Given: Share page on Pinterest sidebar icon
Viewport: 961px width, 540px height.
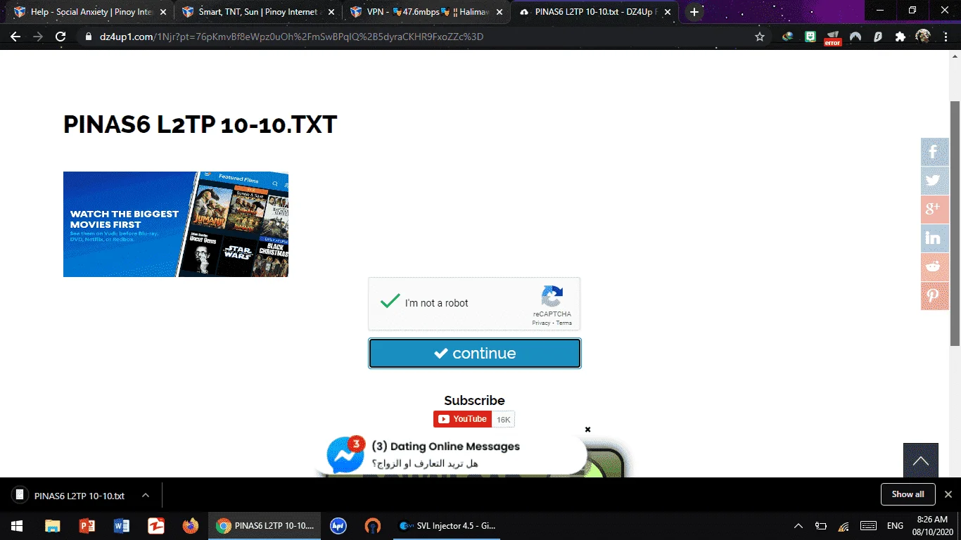Looking at the screenshot, I should [x=935, y=296].
